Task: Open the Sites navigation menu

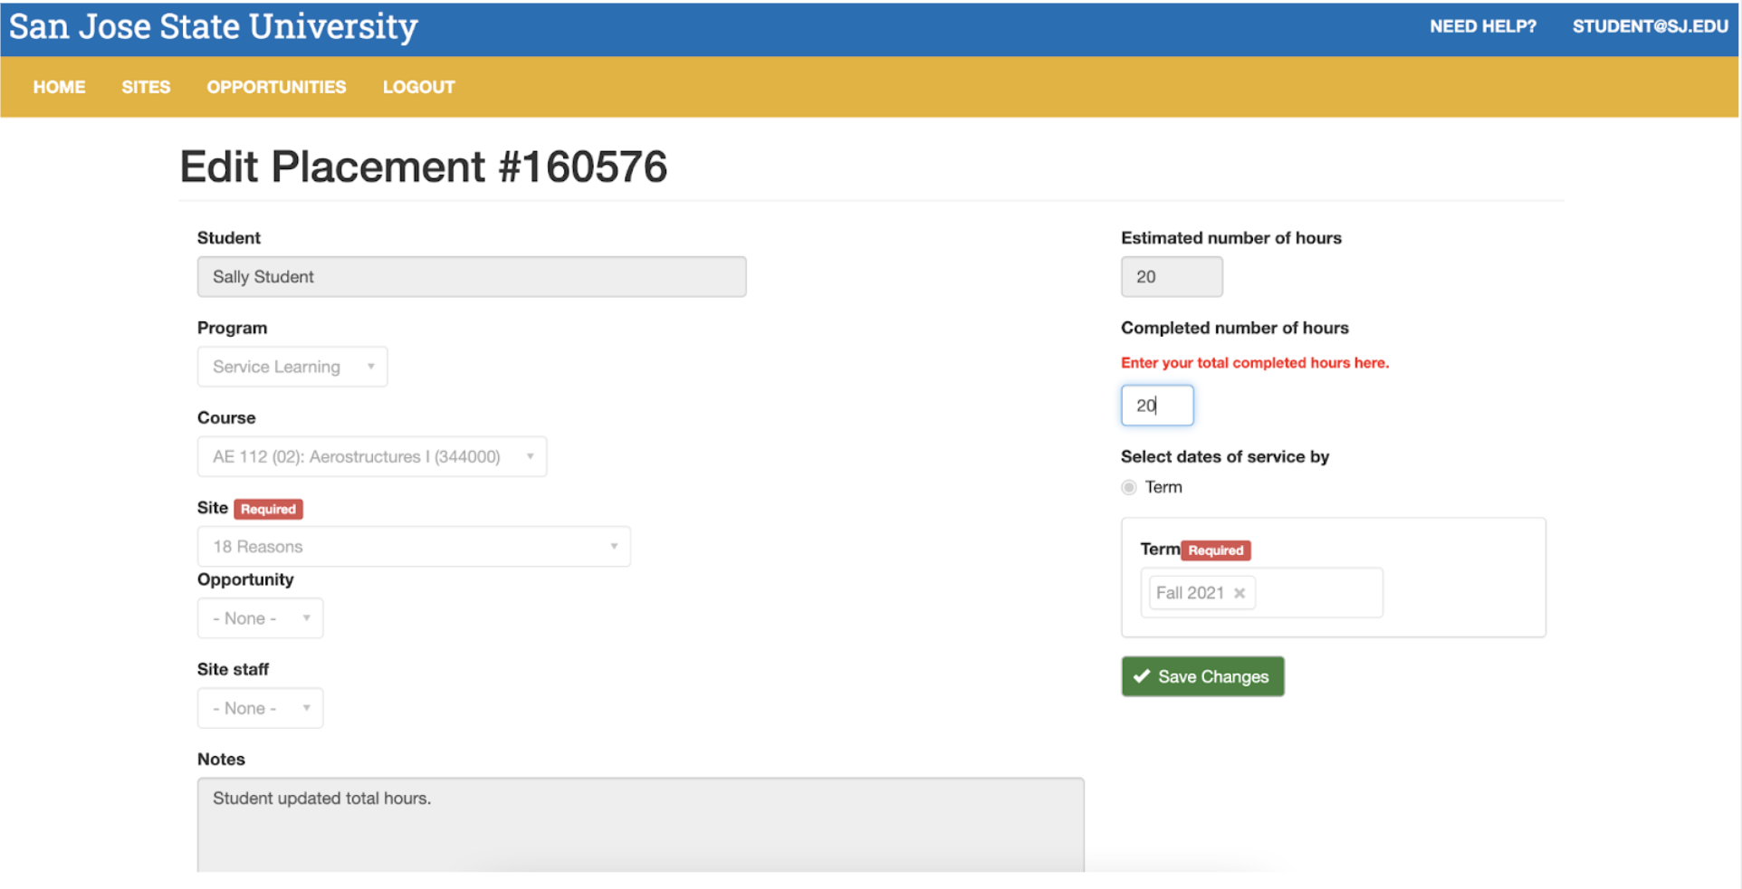Action: coord(146,87)
